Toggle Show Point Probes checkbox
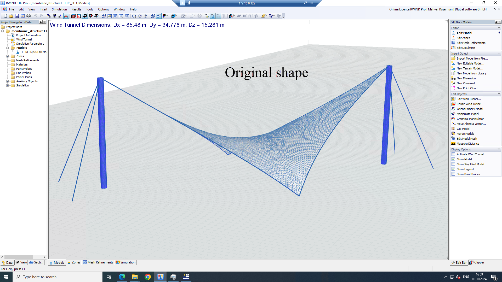The height and width of the screenshot is (282, 502). pos(453,174)
